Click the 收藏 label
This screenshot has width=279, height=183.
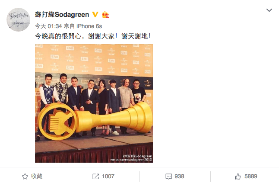point(37,176)
